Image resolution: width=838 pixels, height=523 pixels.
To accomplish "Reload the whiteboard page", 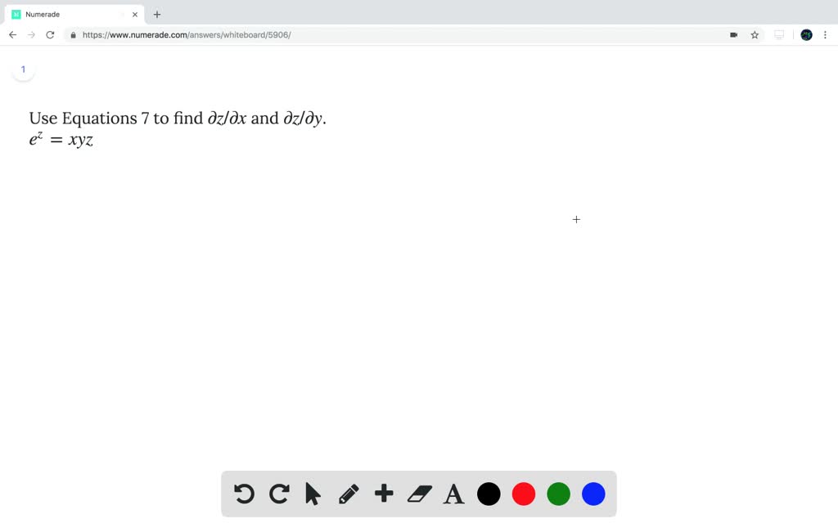I will pyautogui.click(x=50, y=34).
